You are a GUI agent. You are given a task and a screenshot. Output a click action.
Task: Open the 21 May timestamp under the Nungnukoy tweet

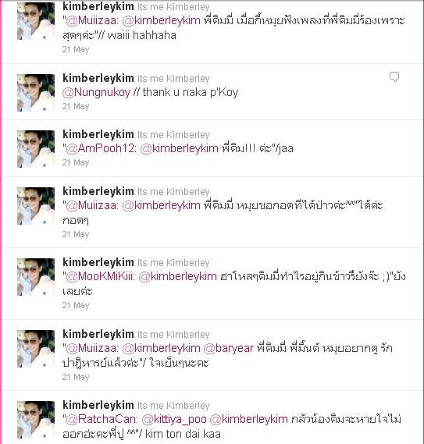coord(76,106)
